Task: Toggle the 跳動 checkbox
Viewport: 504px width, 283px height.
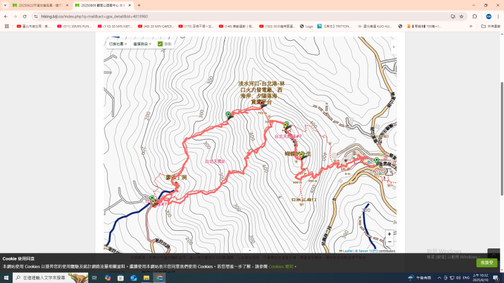Action: click(160, 44)
